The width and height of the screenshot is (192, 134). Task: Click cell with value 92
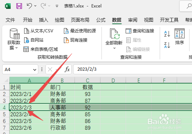[x=88, y=107]
